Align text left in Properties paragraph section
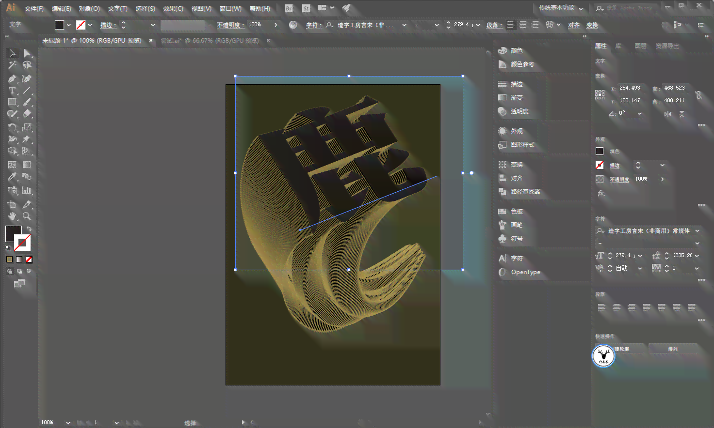The width and height of the screenshot is (714, 428). click(x=601, y=307)
